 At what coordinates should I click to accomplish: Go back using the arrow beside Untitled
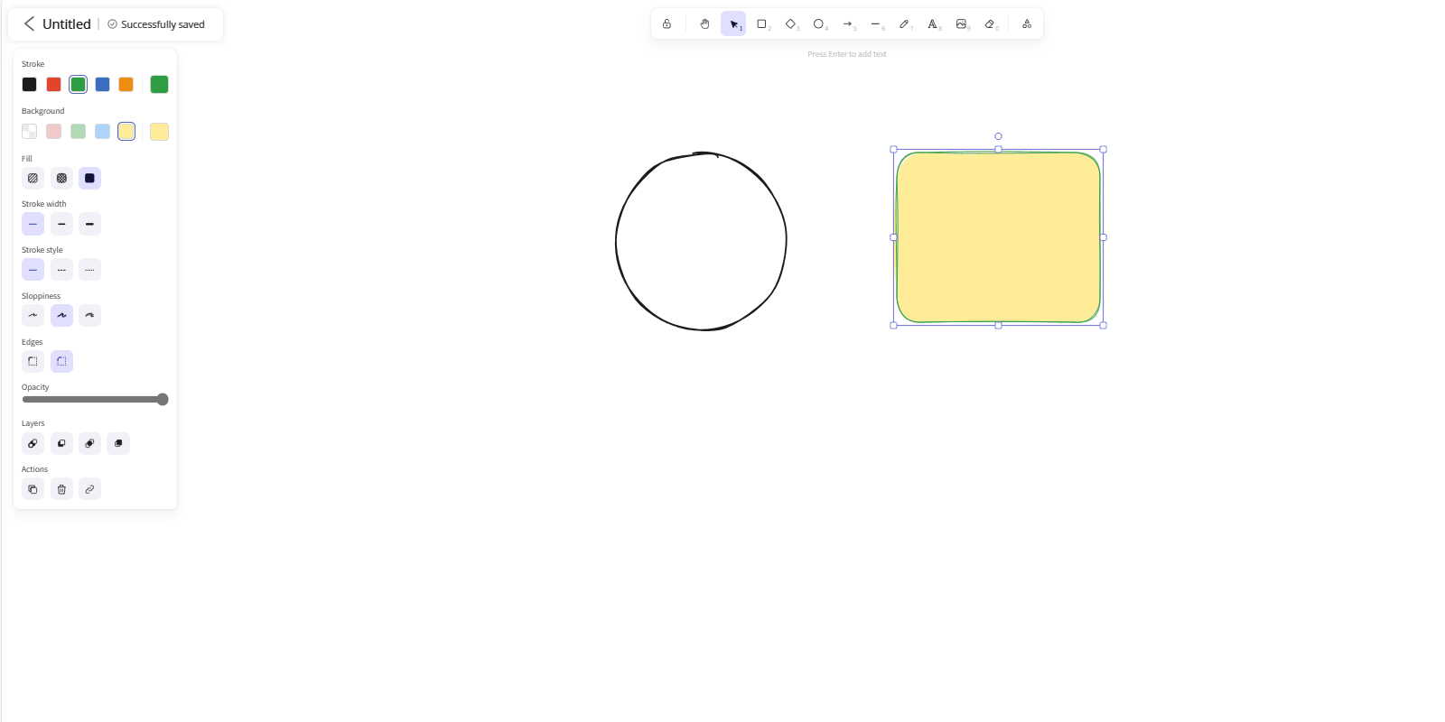[29, 23]
